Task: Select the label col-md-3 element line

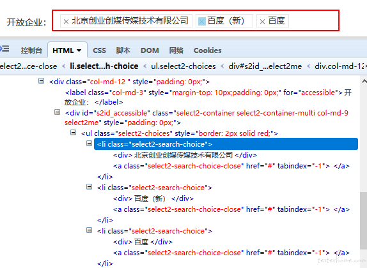Action: (208, 97)
